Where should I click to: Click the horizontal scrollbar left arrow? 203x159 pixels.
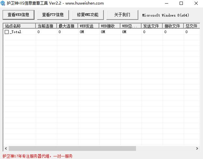point(6,148)
